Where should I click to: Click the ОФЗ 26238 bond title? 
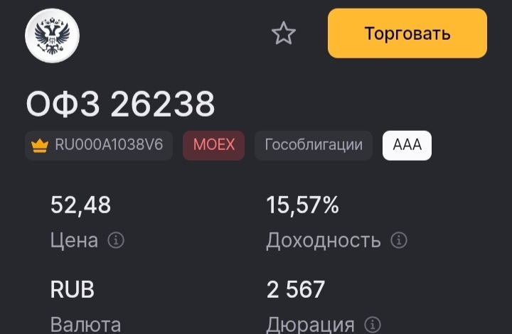120,105
